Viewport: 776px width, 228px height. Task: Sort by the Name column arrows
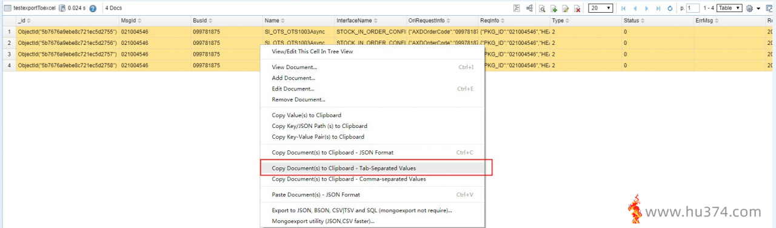click(x=283, y=21)
